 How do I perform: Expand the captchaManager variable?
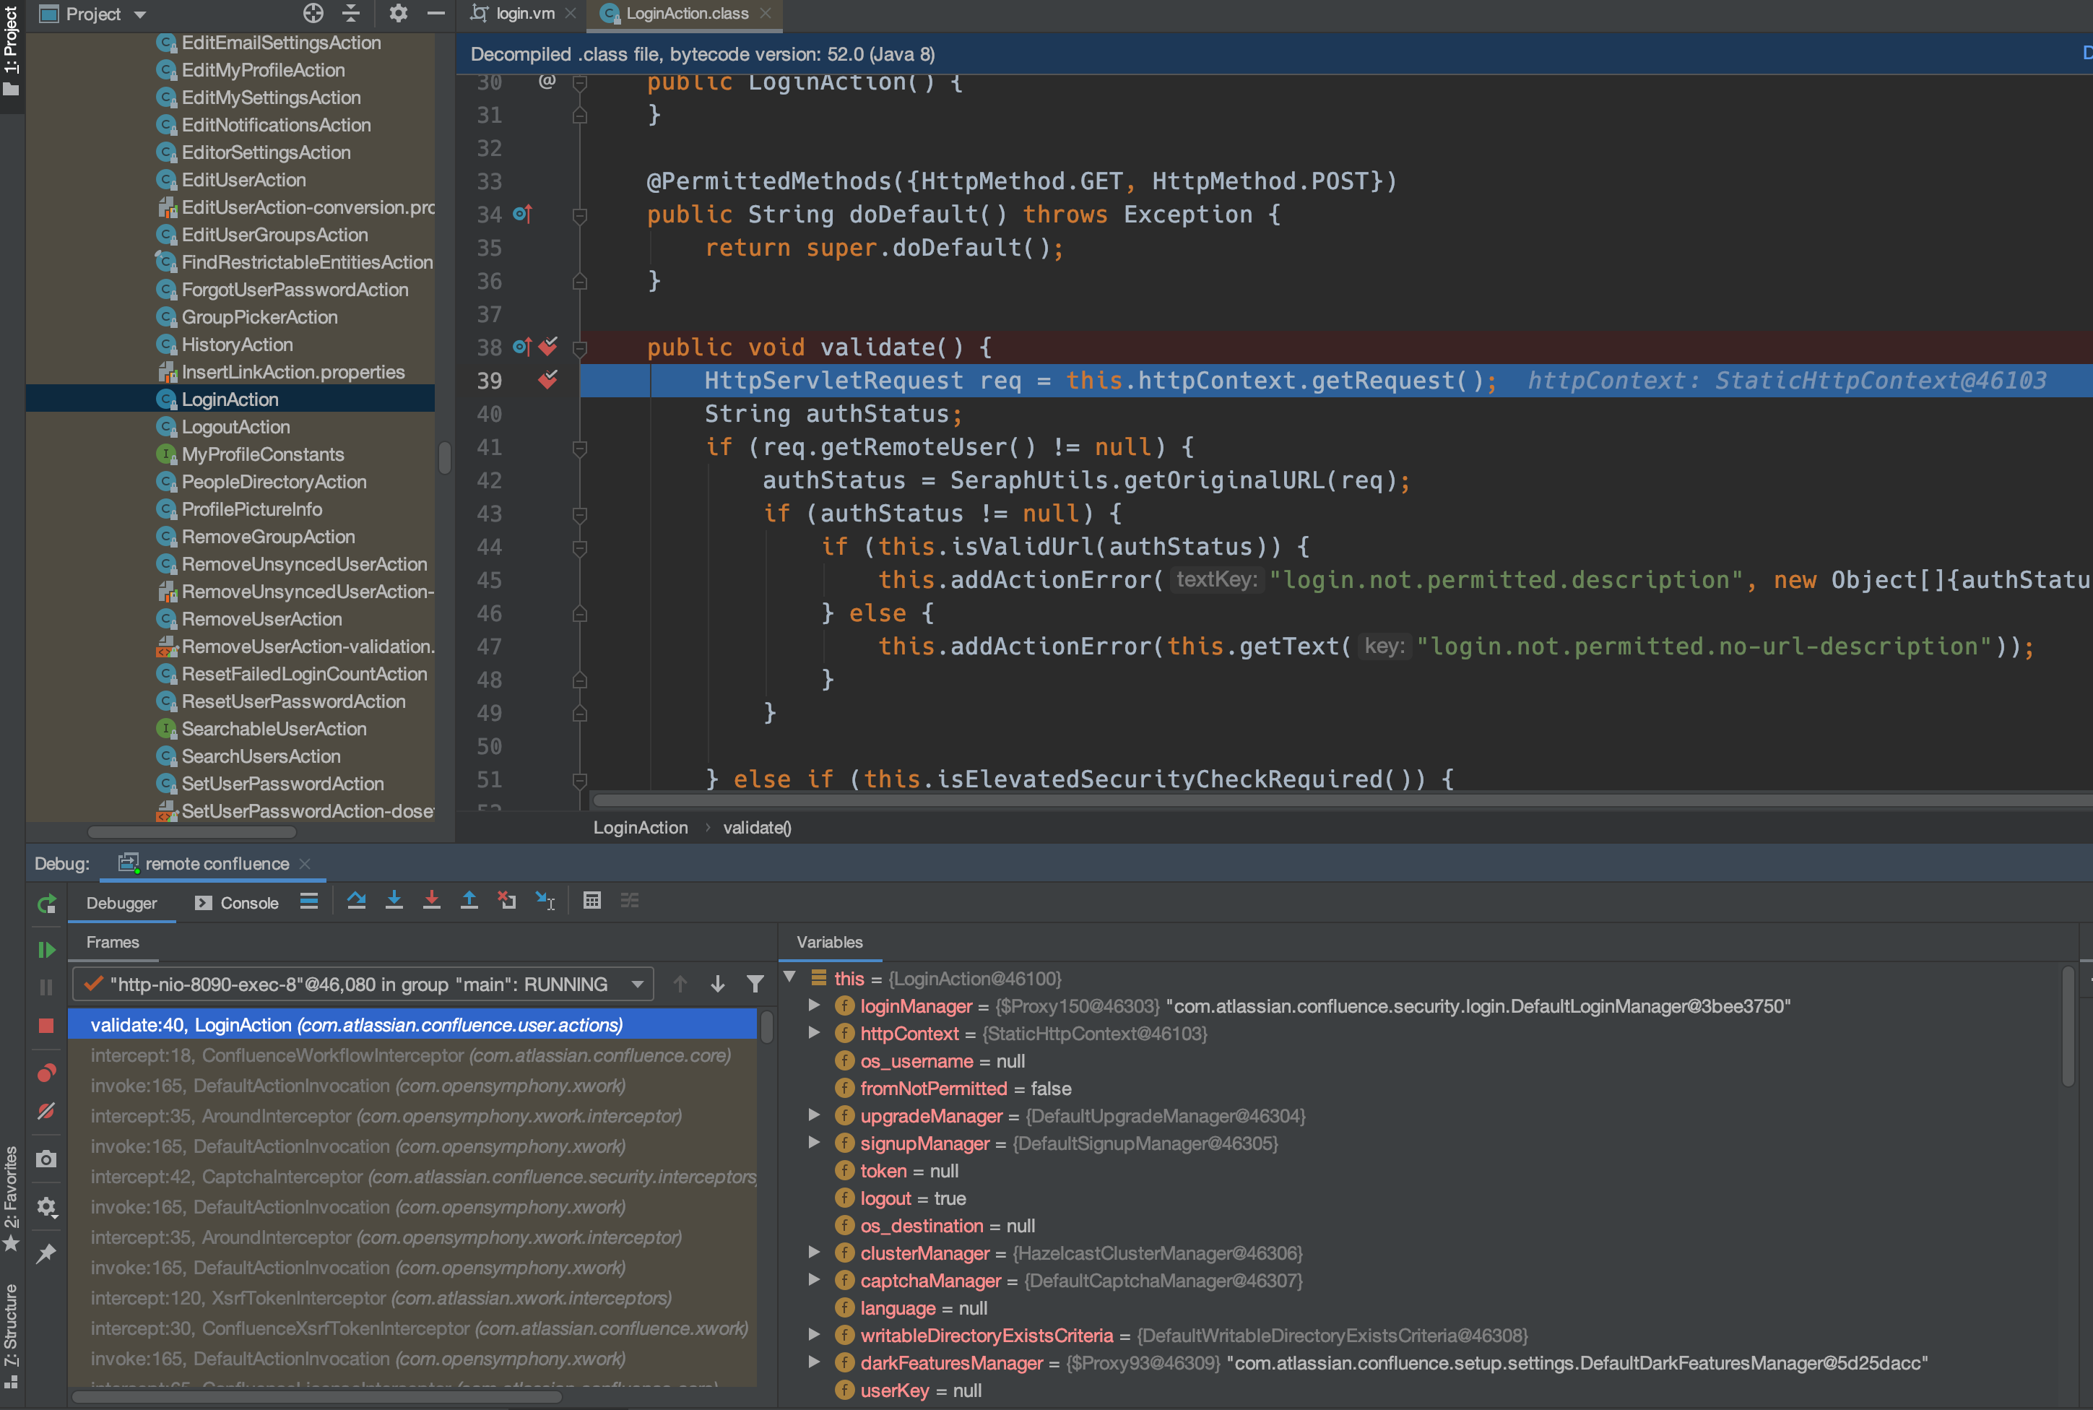[x=814, y=1279]
